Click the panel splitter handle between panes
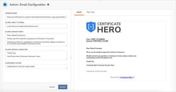The width and height of the screenshot is (176, 92). 71,57
